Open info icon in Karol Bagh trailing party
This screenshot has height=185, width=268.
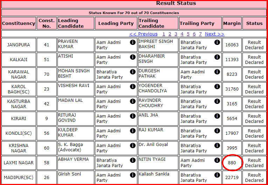[217, 86]
